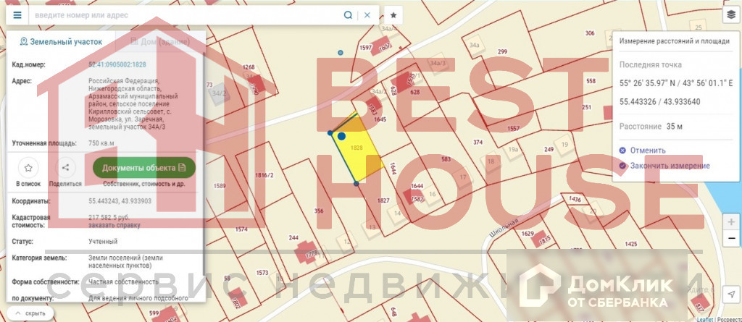This screenshot has height=322, width=742.
Task: Open cadastral number 52:41:0905002:1828 link
Action: click(x=117, y=65)
